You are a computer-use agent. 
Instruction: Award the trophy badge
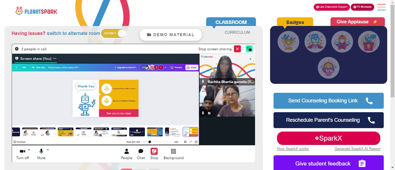pyautogui.click(x=288, y=42)
